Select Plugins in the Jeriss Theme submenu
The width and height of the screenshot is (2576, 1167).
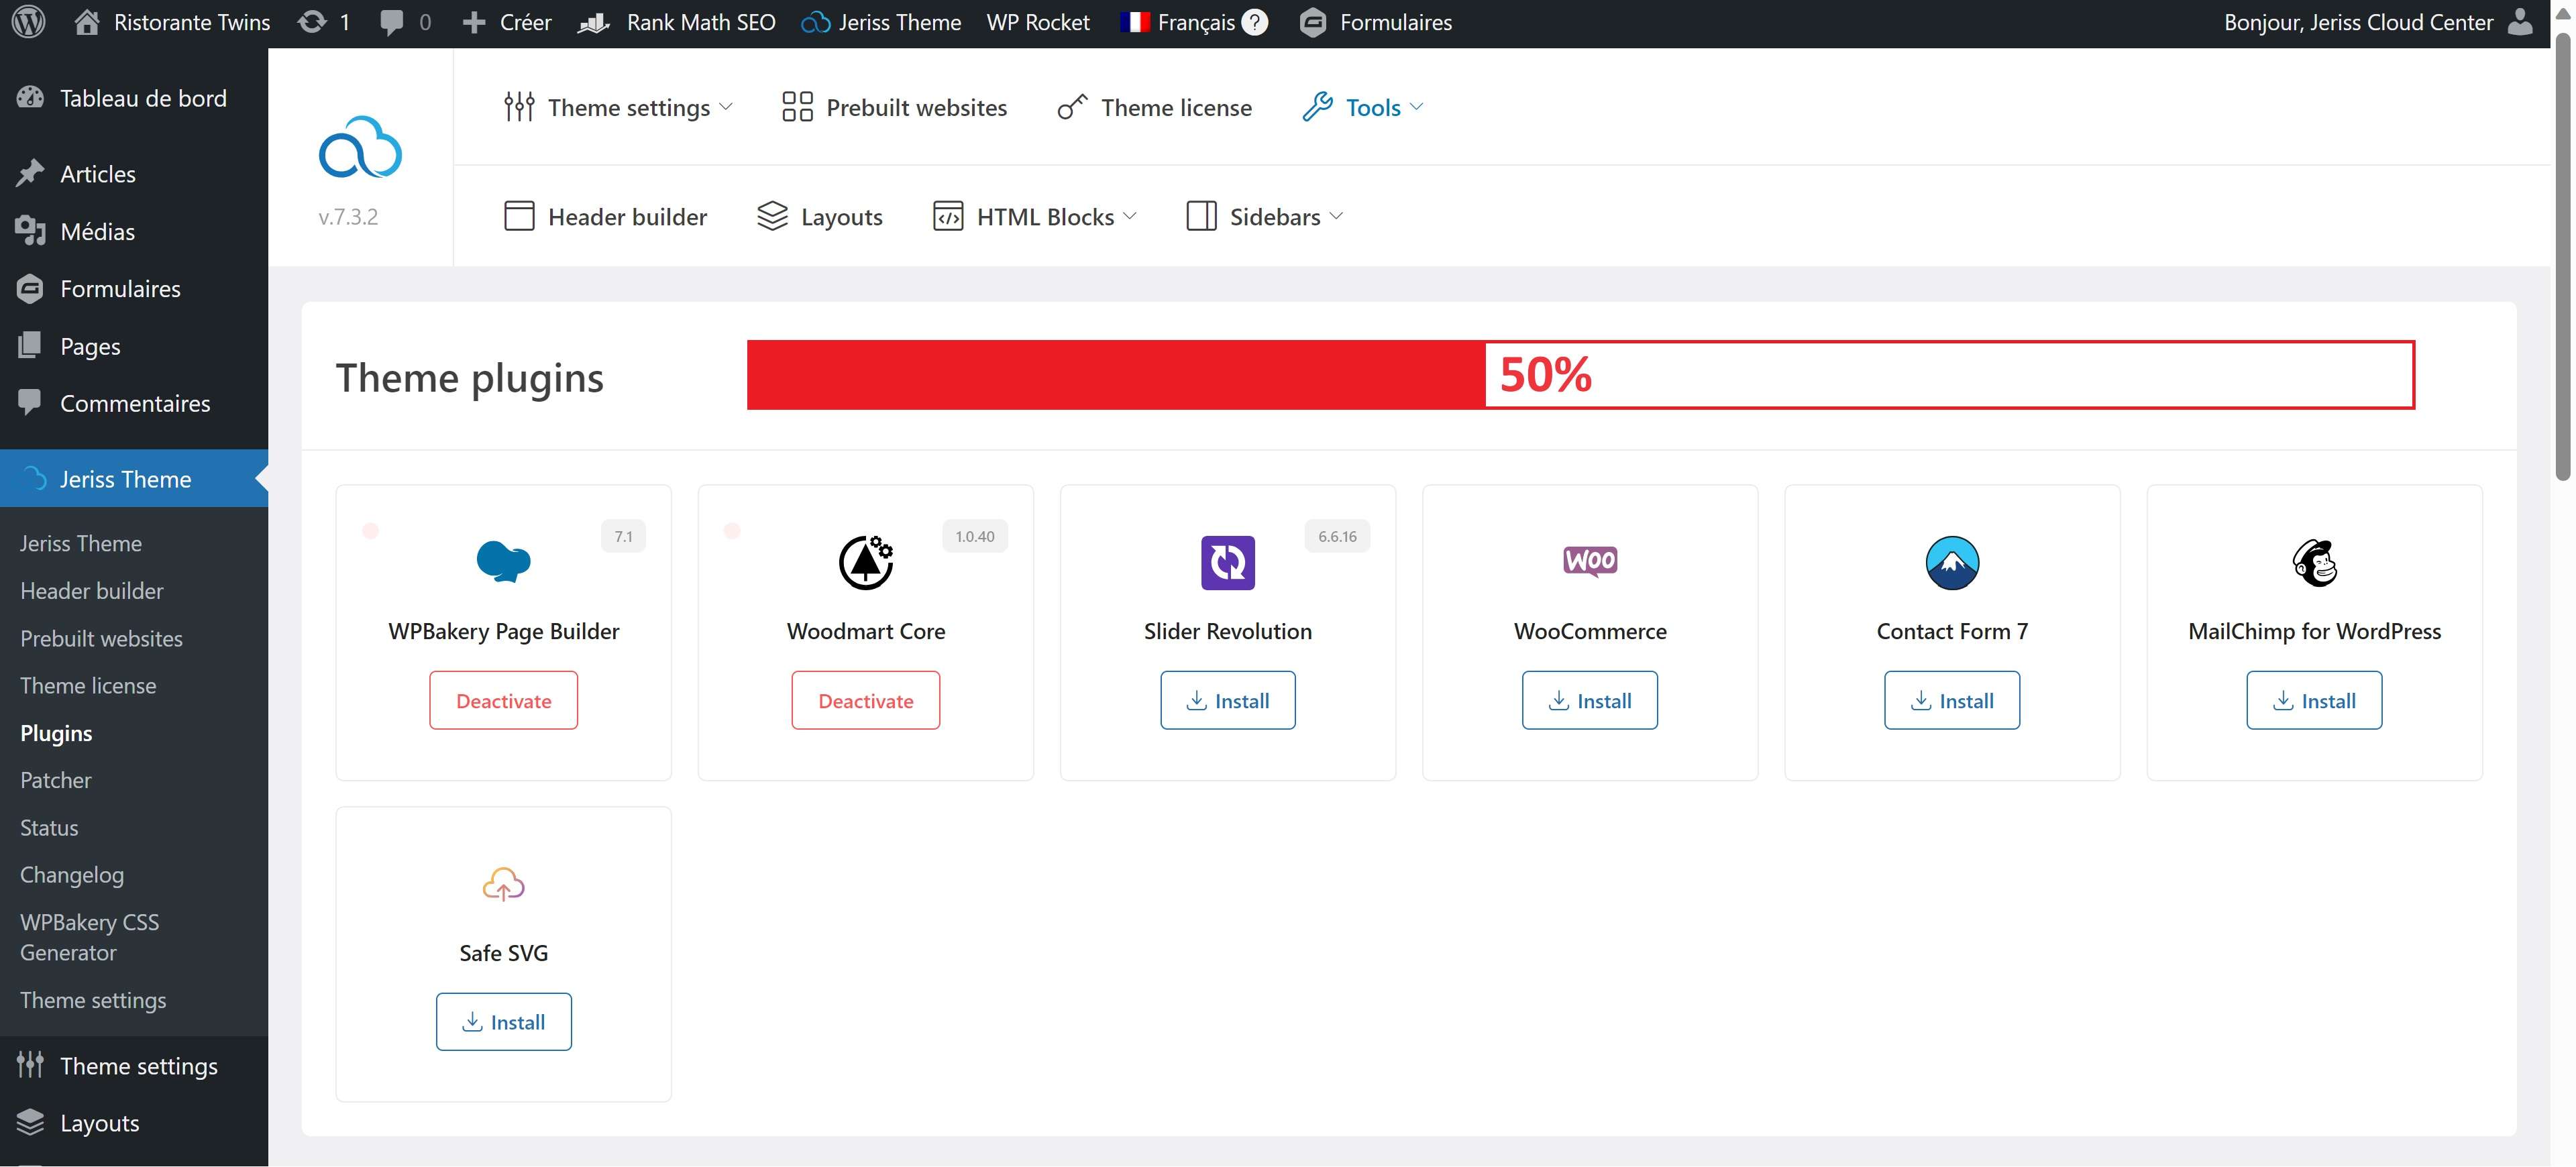click(x=56, y=733)
